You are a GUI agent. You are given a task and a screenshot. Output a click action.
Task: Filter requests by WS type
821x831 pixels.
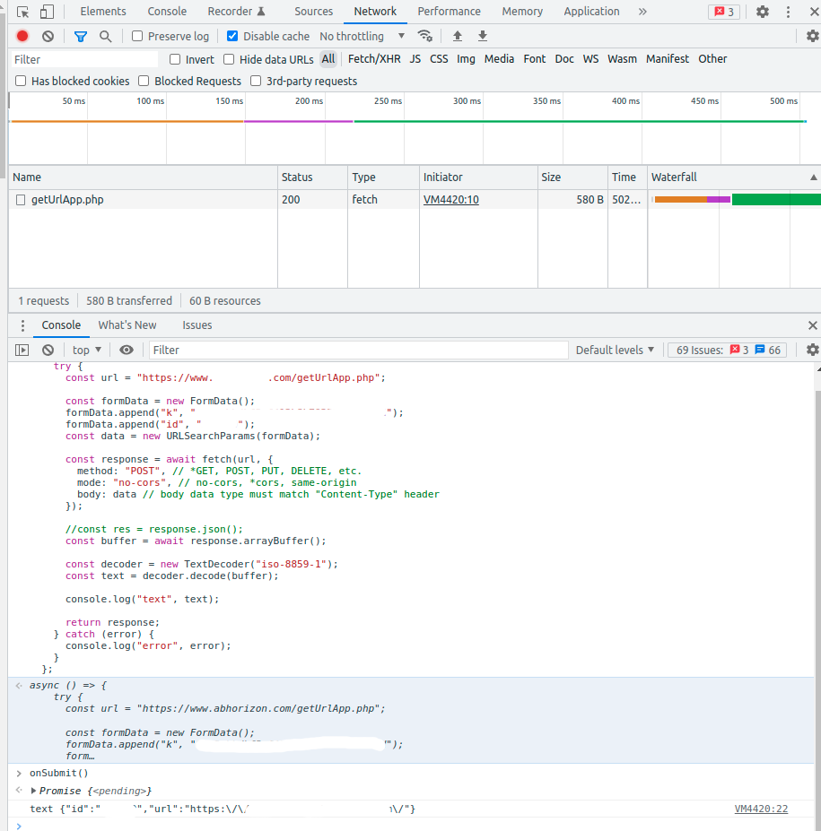tap(590, 59)
